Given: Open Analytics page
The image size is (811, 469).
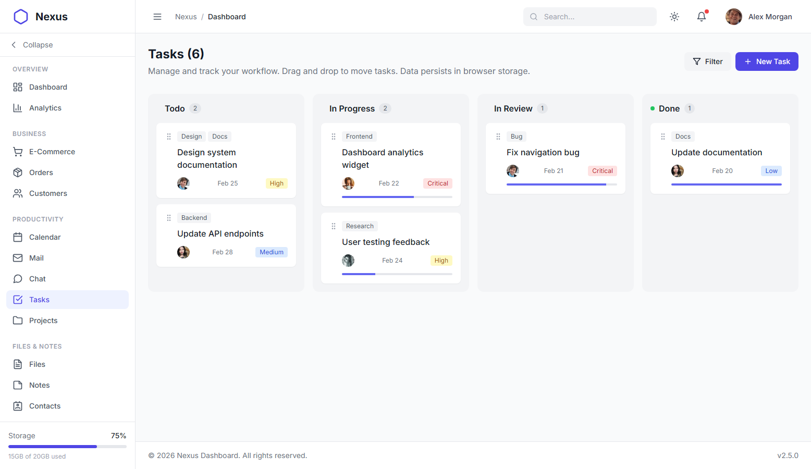Looking at the screenshot, I should [67, 108].
